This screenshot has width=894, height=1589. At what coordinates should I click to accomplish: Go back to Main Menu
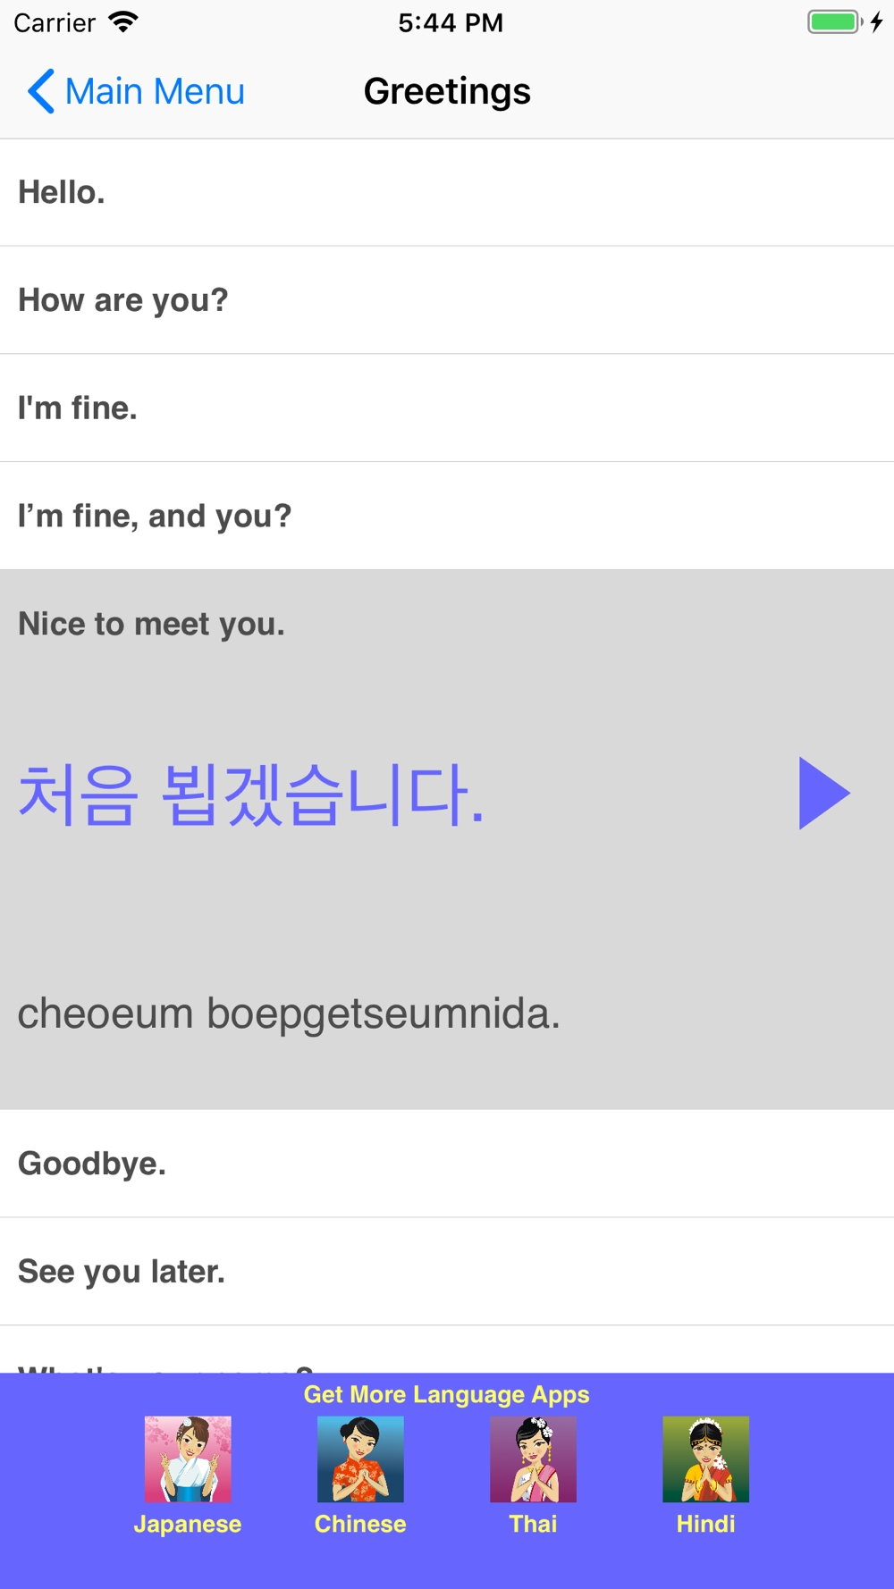coord(136,91)
